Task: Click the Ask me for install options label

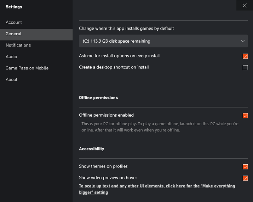Action: (x=119, y=56)
